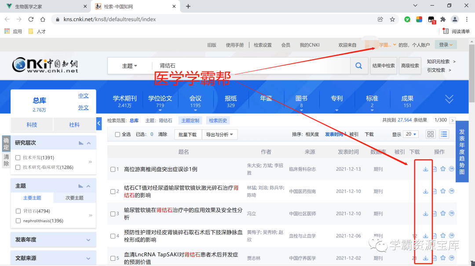The image size is (475, 266).
Task: Select checkbox for result 3
Action: coord(113,214)
